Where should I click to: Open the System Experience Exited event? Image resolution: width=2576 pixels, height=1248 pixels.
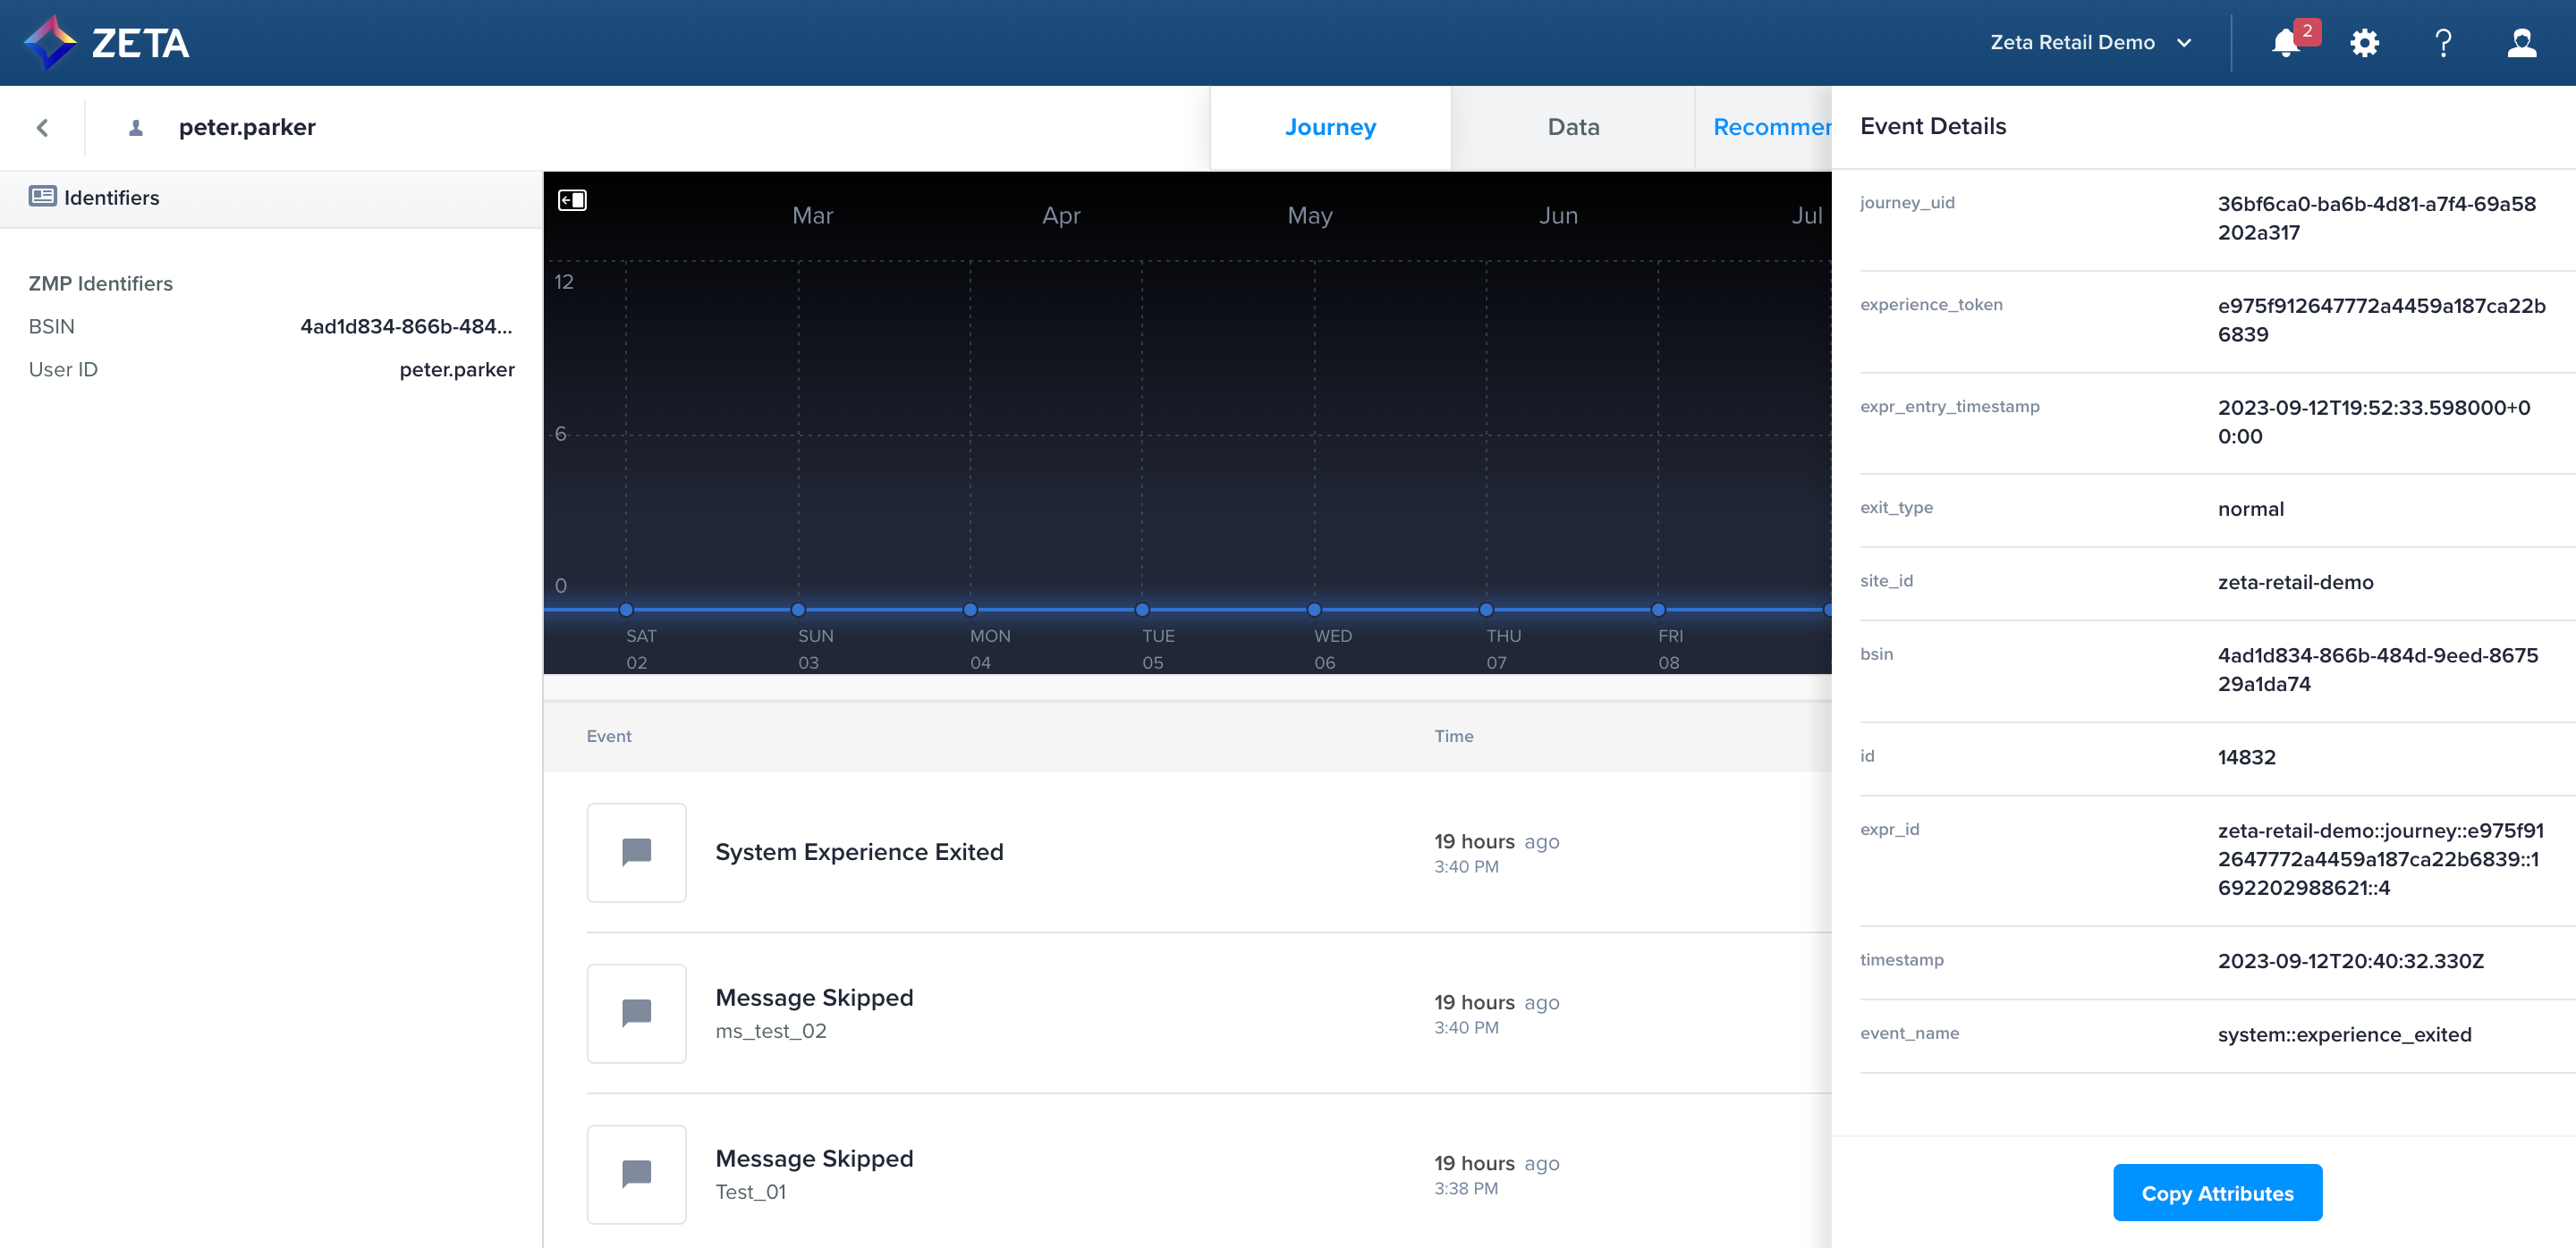pos(859,851)
